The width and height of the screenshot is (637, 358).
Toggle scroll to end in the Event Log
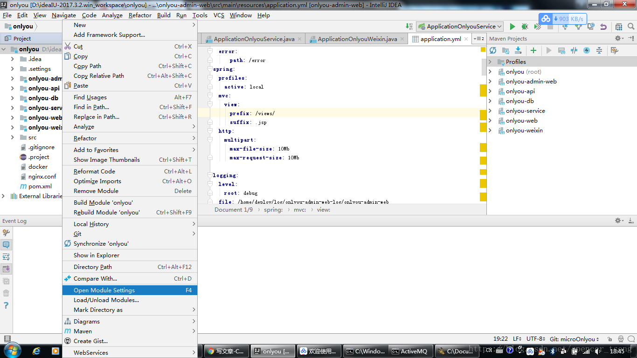pyautogui.click(x=6, y=269)
